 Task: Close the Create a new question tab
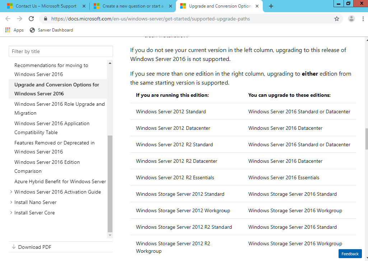[171, 6]
